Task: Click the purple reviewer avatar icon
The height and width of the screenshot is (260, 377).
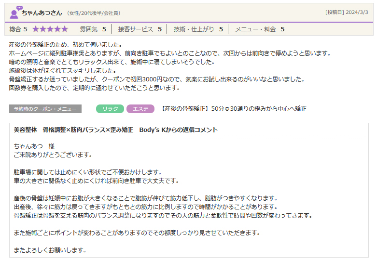Action: point(14,12)
